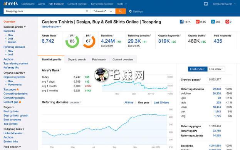Collapse Paid search sidebar section
This screenshot has width=240, height=150.
click(12, 147)
